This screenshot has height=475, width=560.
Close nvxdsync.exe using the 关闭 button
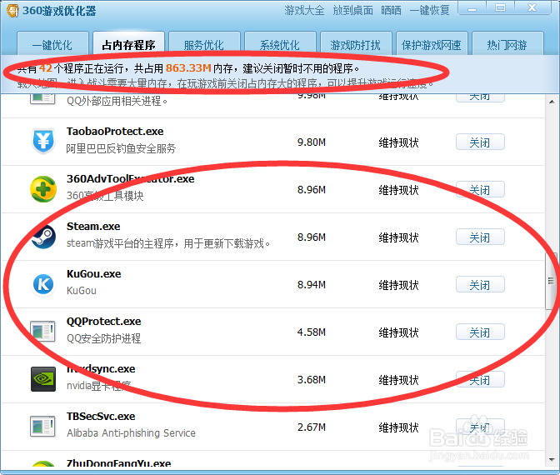tap(480, 380)
